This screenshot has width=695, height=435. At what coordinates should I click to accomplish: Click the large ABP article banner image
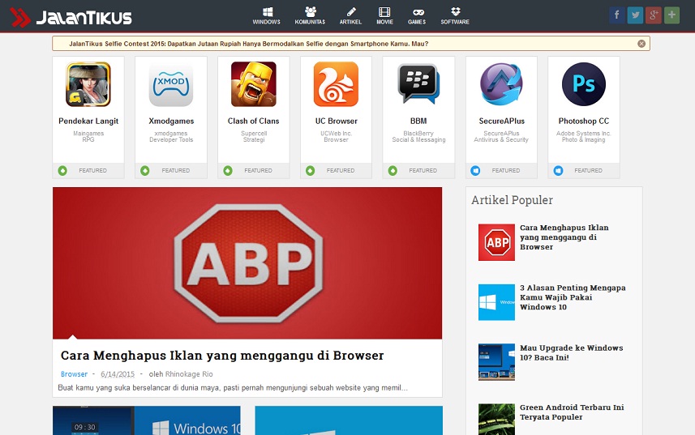coord(247,262)
